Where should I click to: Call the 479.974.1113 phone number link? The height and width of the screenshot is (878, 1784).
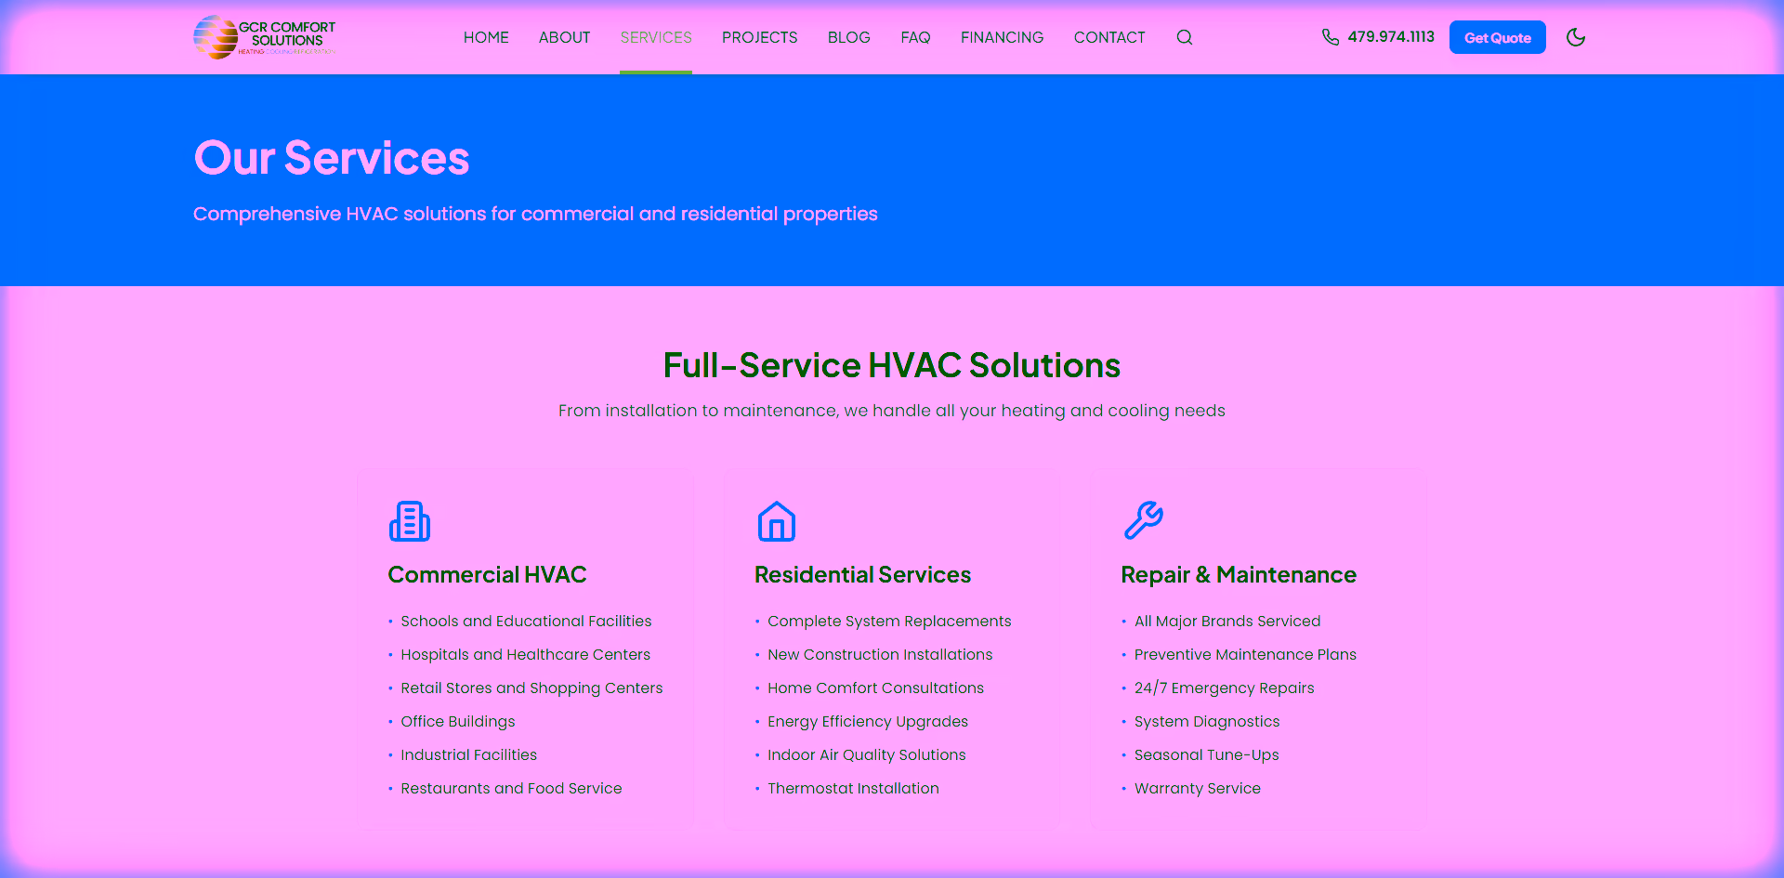click(x=1391, y=37)
